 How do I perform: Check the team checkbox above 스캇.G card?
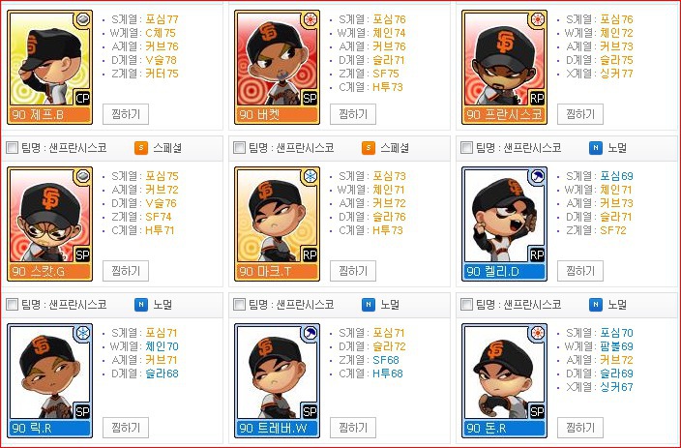pos(13,148)
